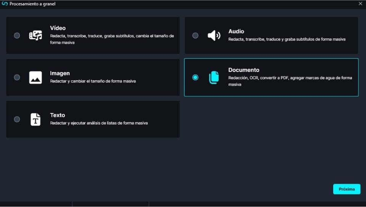Click the Documento card description text
Image resolution: width=366 pixels, height=207 pixels.
pyautogui.click(x=290, y=81)
